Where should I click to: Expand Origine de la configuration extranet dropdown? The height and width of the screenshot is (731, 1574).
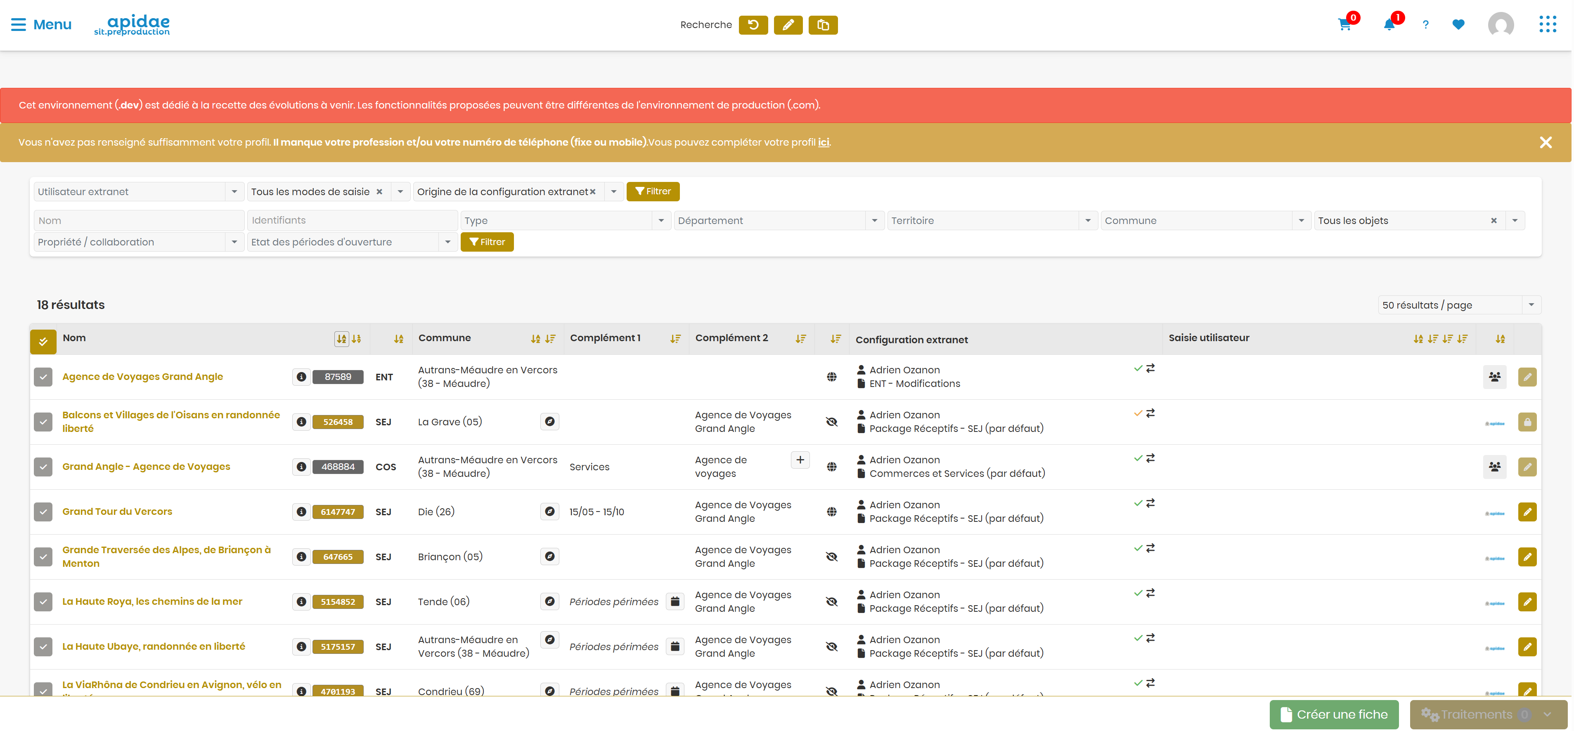[x=613, y=192]
